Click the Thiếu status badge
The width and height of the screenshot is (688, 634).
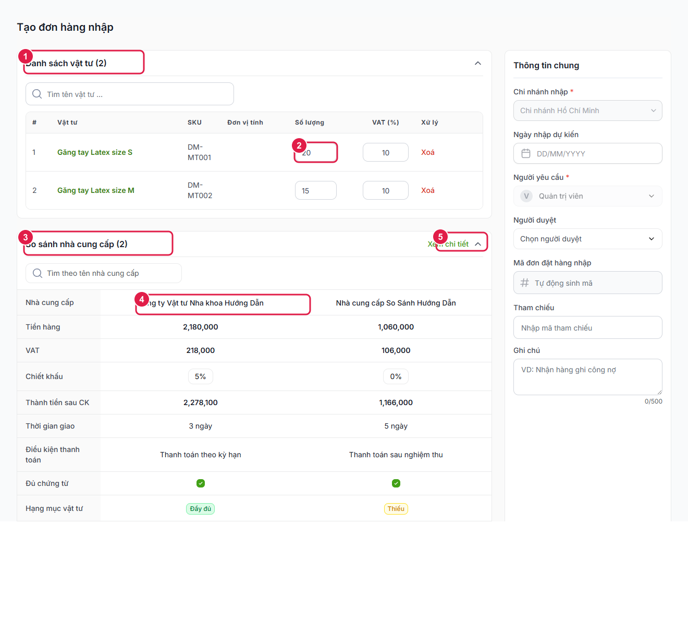click(396, 509)
